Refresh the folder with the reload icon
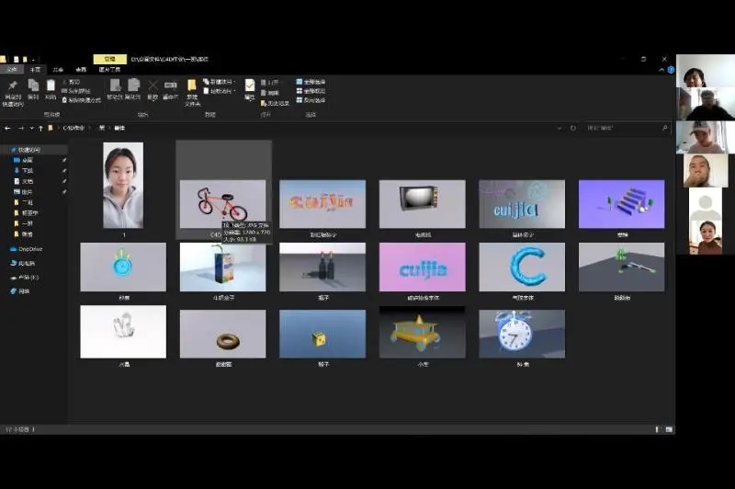The width and height of the screenshot is (735, 489). (x=573, y=128)
